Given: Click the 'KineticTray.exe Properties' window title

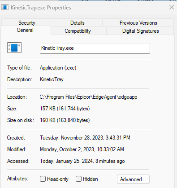Looking at the screenshot, I should [x=41, y=8].
